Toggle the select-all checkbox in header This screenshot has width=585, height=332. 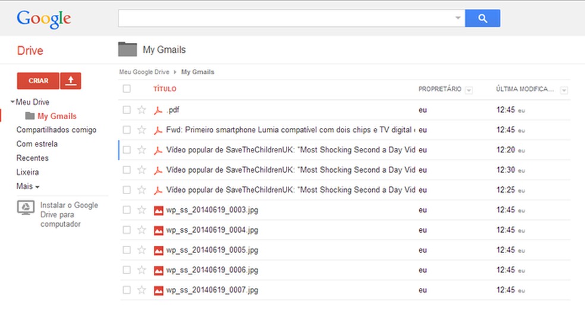coord(127,89)
